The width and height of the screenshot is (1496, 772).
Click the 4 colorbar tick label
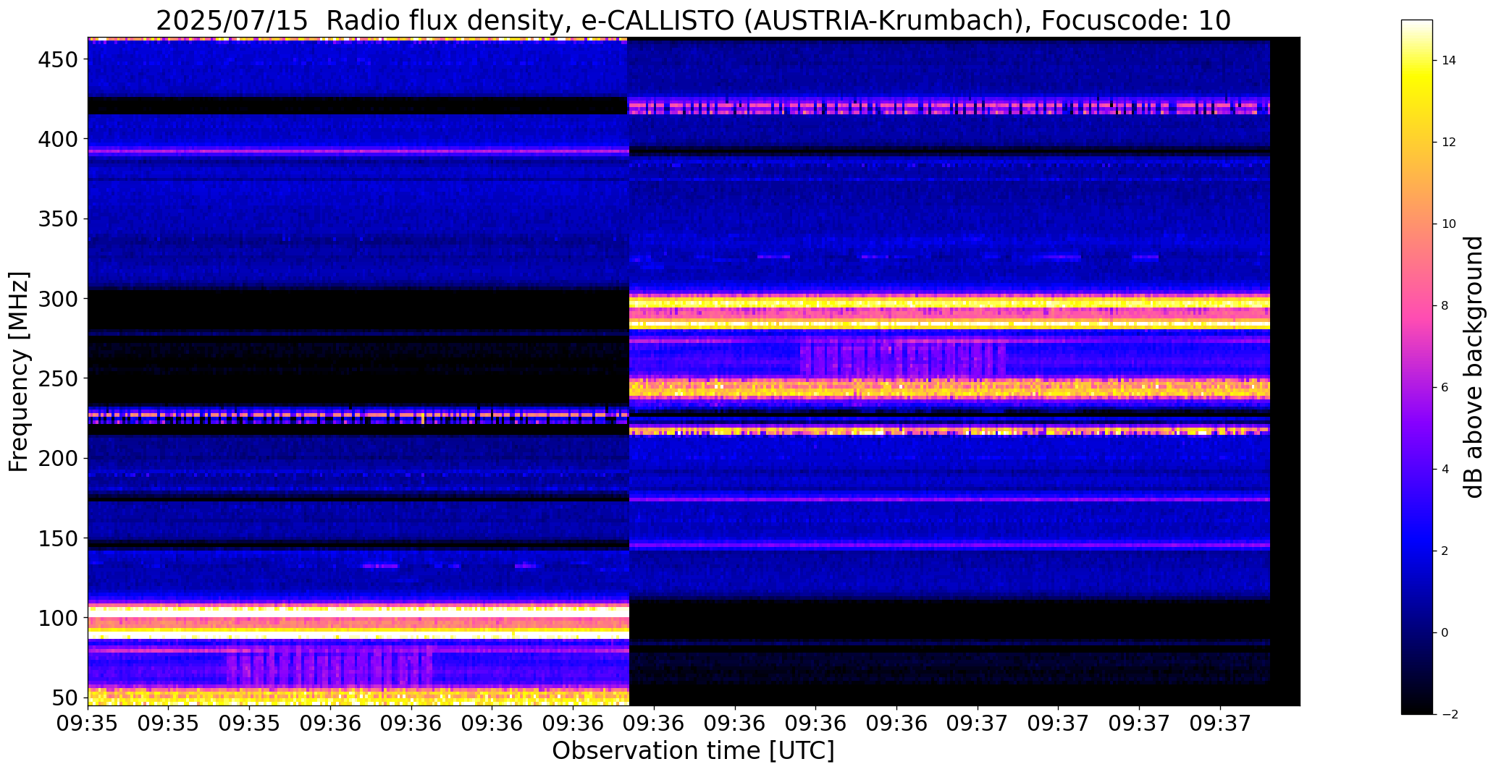1445,470
